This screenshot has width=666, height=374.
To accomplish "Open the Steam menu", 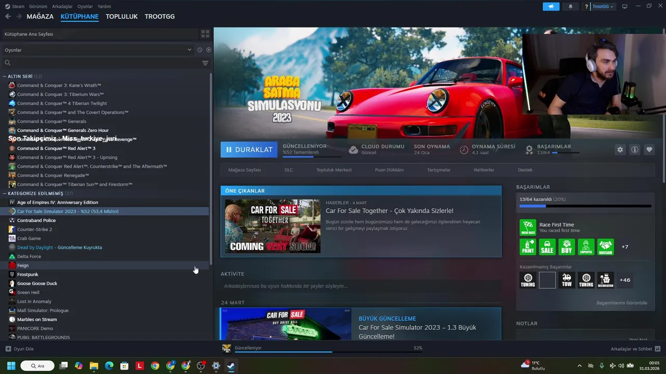I will click(x=15, y=6).
